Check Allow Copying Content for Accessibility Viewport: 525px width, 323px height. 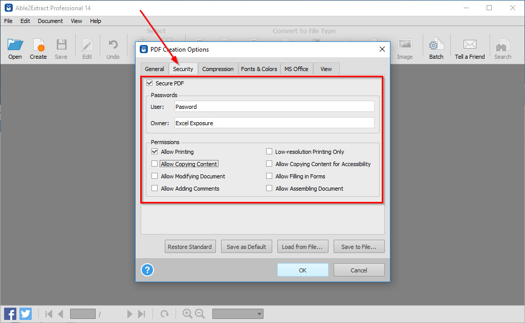(x=269, y=164)
